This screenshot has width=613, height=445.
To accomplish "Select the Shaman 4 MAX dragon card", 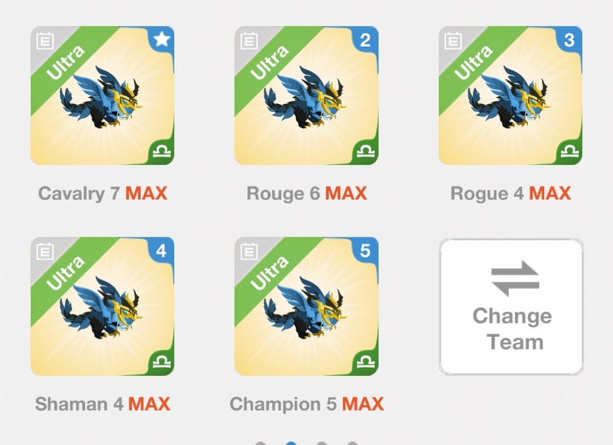I will (103, 306).
